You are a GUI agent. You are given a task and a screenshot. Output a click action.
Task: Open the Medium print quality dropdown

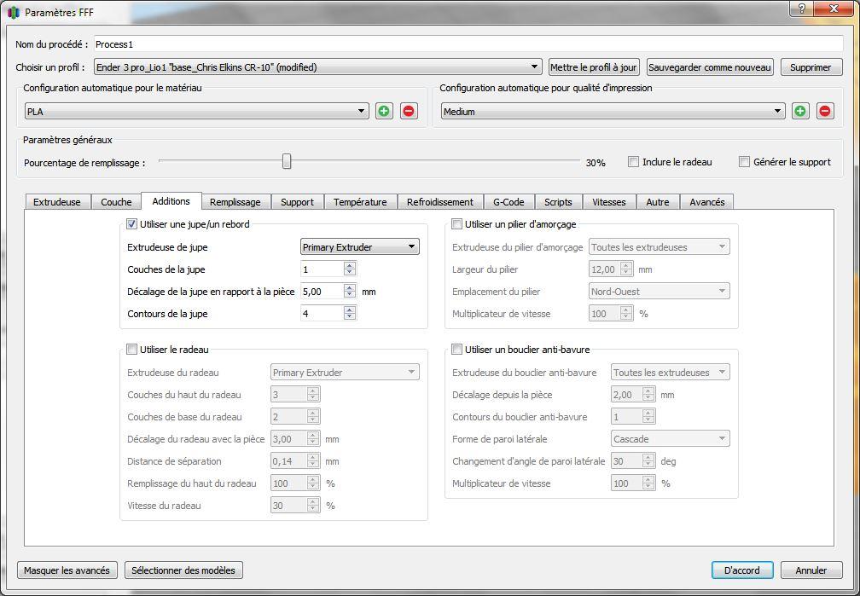pyautogui.click(x=613, y=112)
